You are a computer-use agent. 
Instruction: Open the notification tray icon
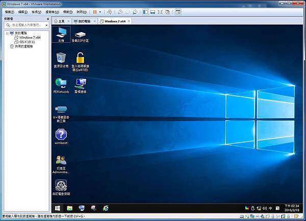[x=277, y=208]
